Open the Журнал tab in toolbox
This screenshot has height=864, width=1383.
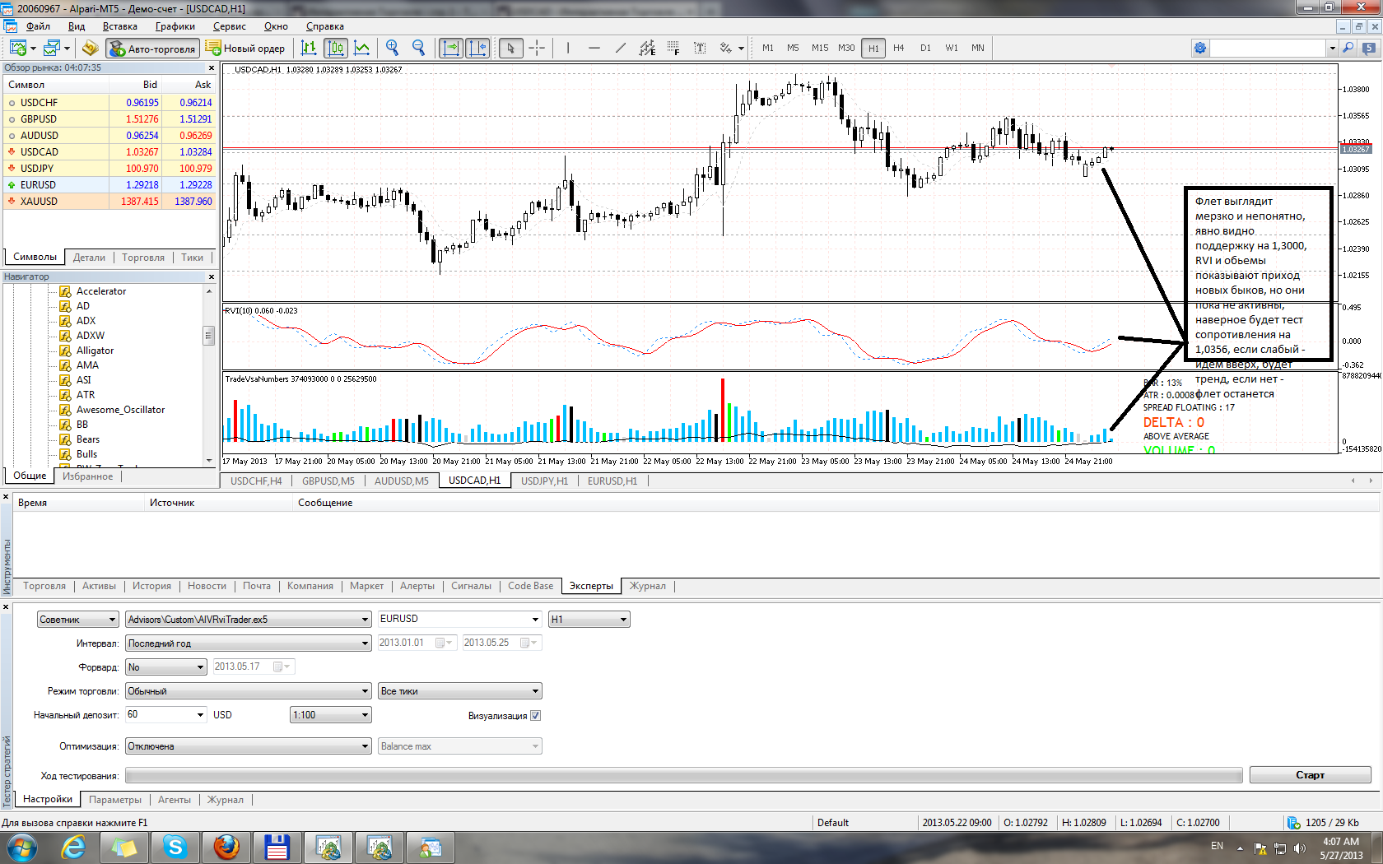tap(647, 586)
